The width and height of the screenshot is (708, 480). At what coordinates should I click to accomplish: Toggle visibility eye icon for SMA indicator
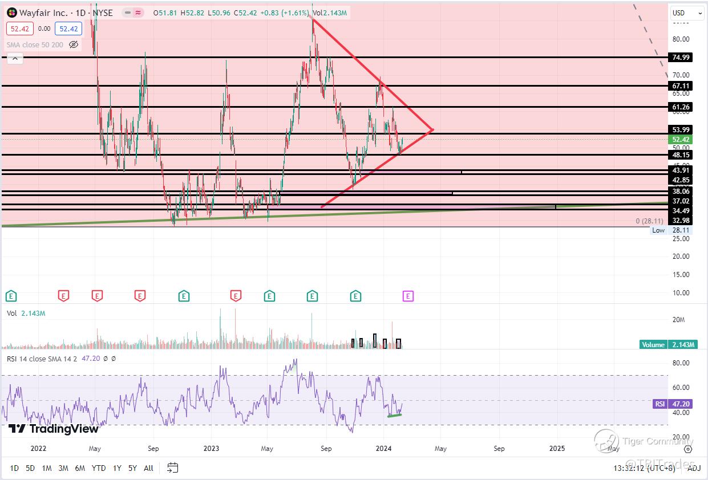point(74,44)
